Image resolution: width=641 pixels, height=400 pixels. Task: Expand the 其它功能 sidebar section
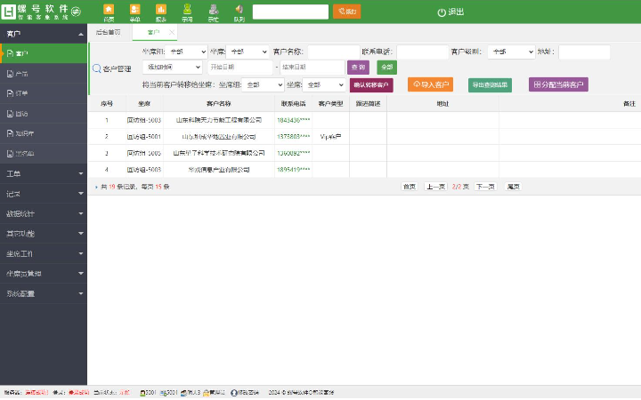pos(44,234)
